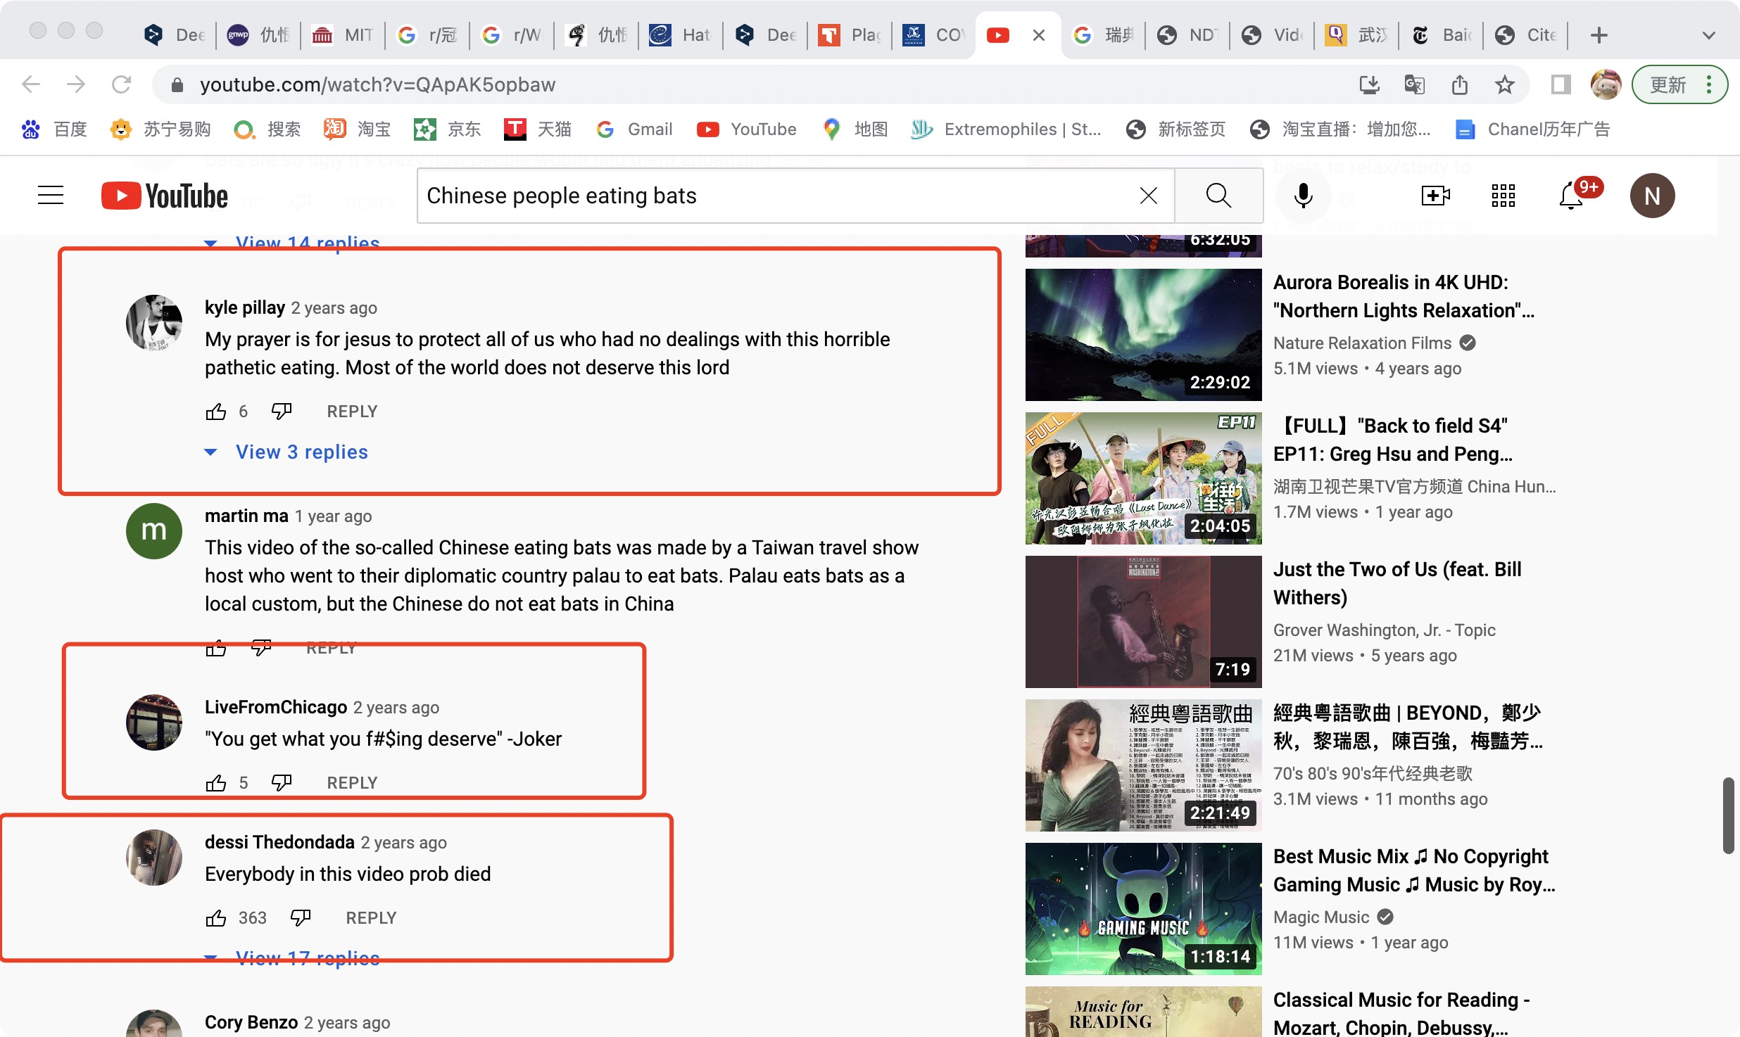This screenshot has width=1740, height=1037.
Task: Open the YouTube notifications bell
Action: 1571,196
